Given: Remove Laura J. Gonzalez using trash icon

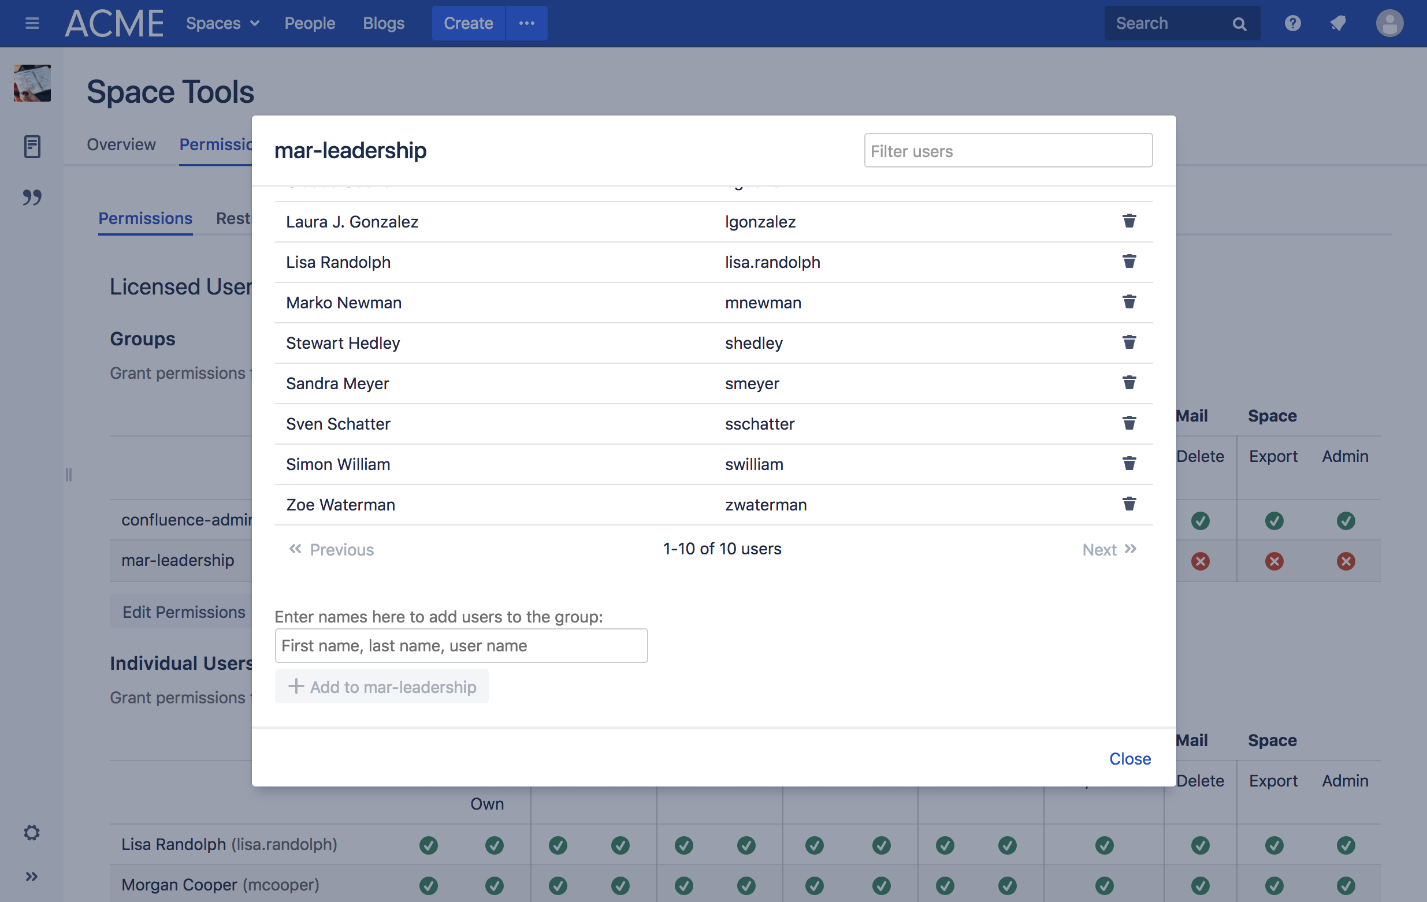Looking at the screenshot, I should (1128, 221).
